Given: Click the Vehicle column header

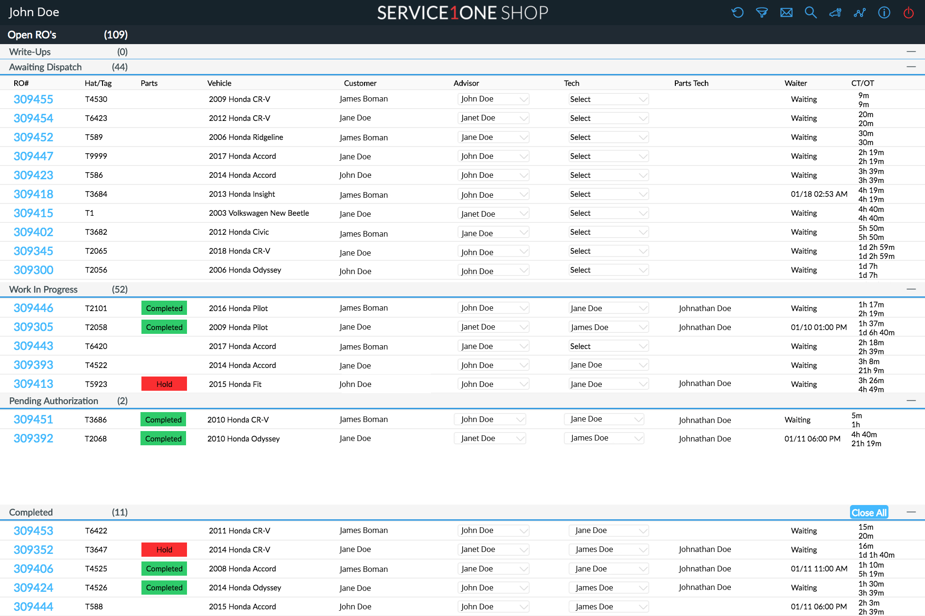Looking at the screenshot, I should point(219,83).
